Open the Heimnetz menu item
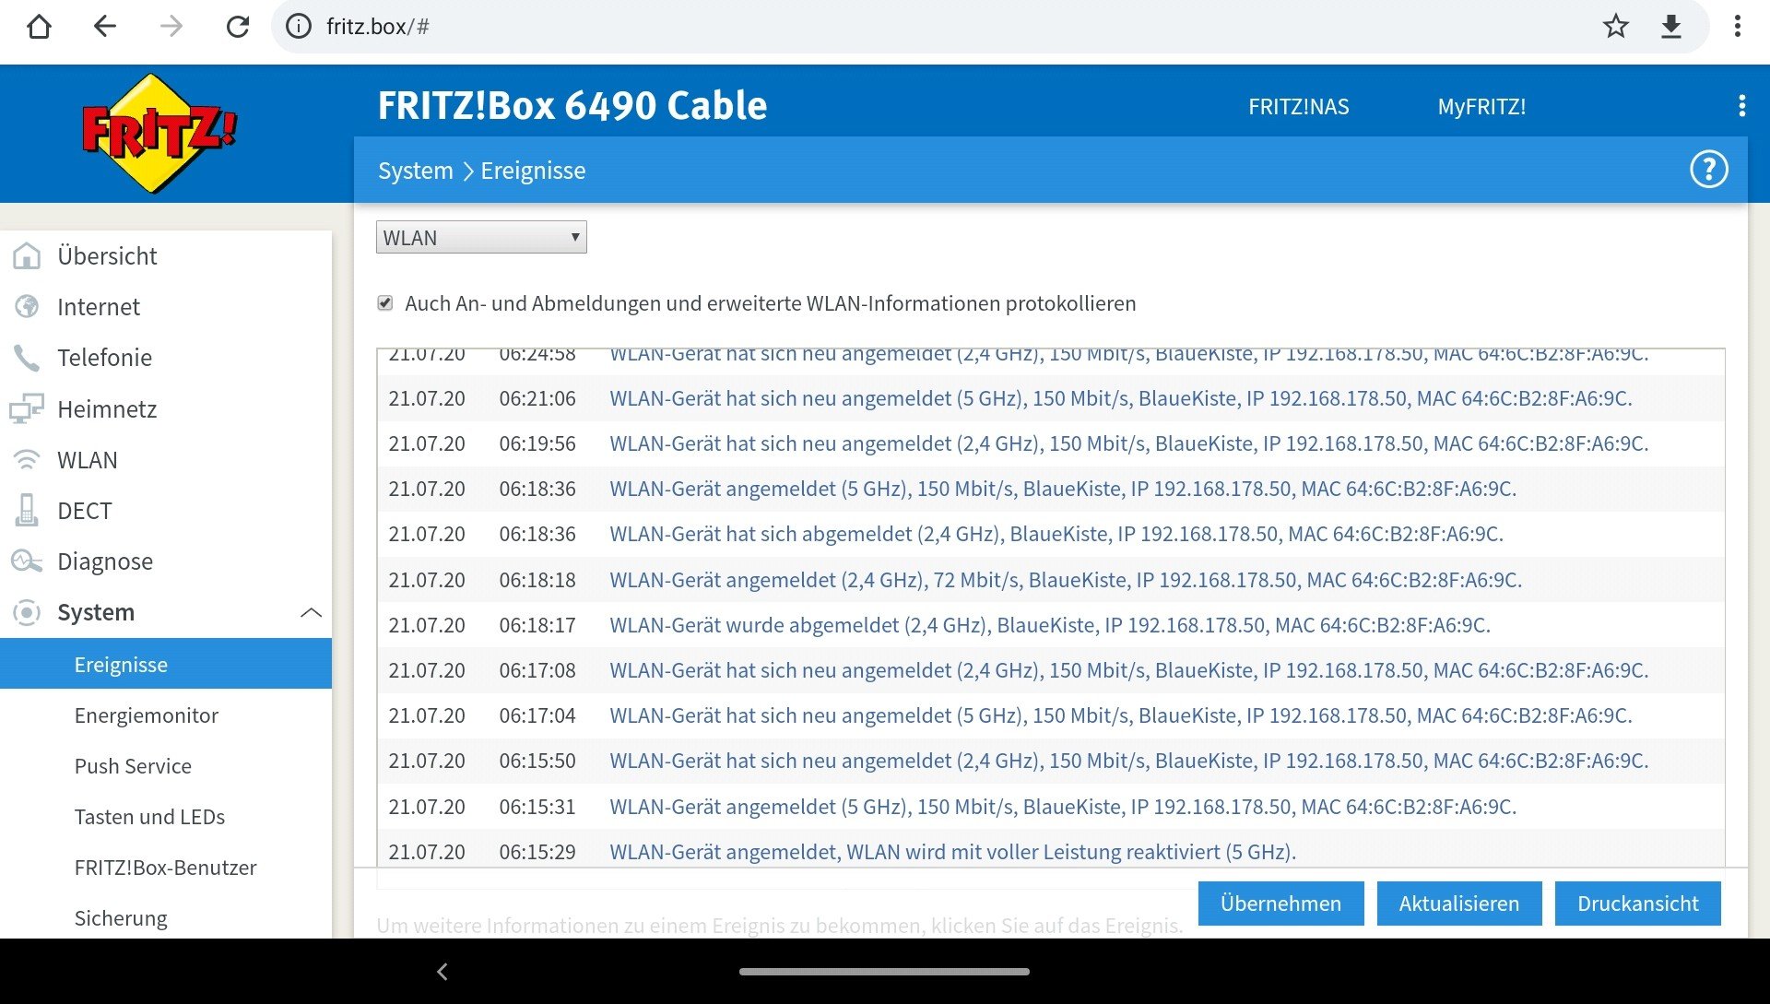 point(107,408)
